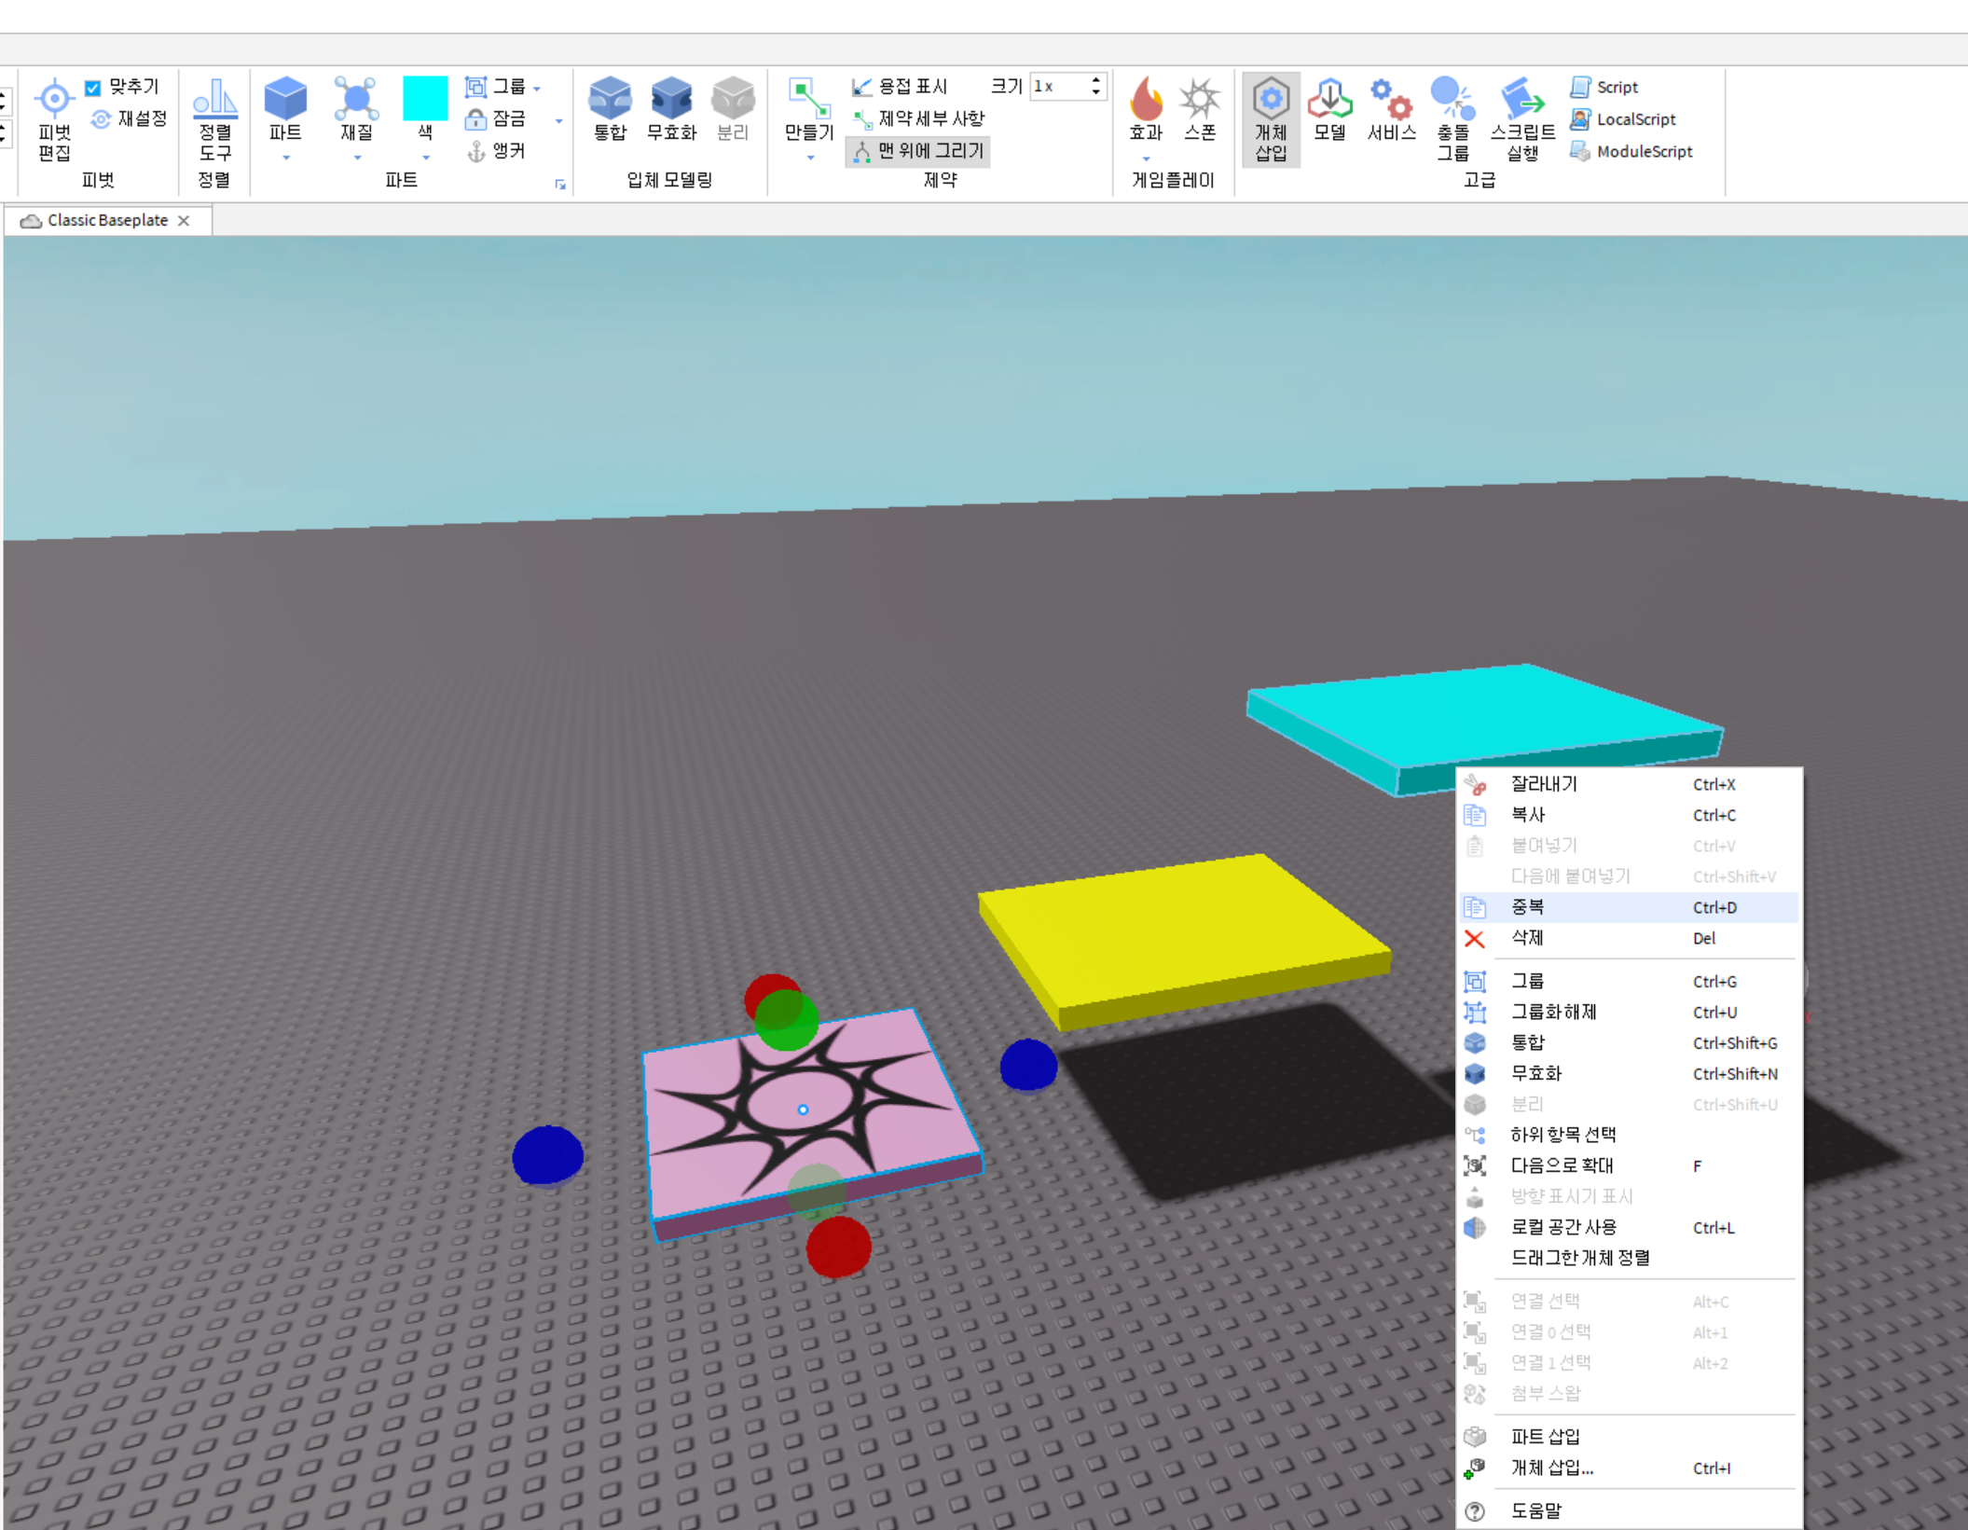Open the Effects (효과) flame icon
This screenshot has width=1968, height=1530.
pyautogui.click(x=1146, y=99)
